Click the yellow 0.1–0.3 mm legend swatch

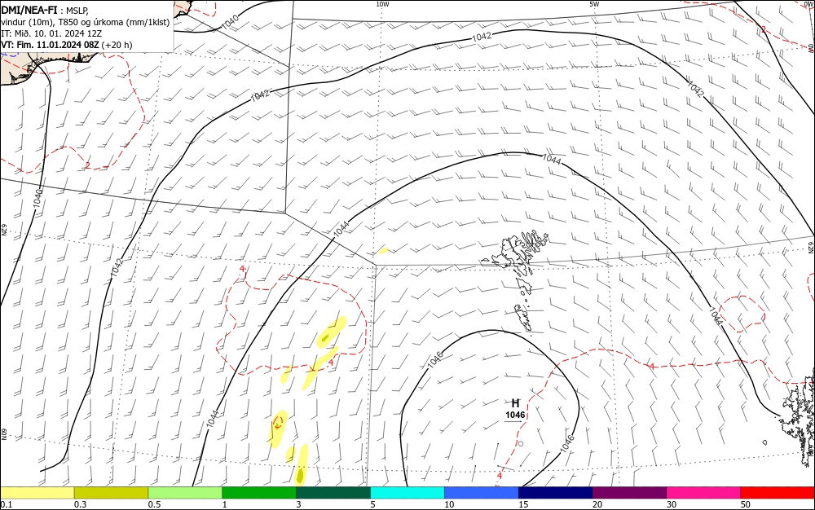click(x=37, y=493)
